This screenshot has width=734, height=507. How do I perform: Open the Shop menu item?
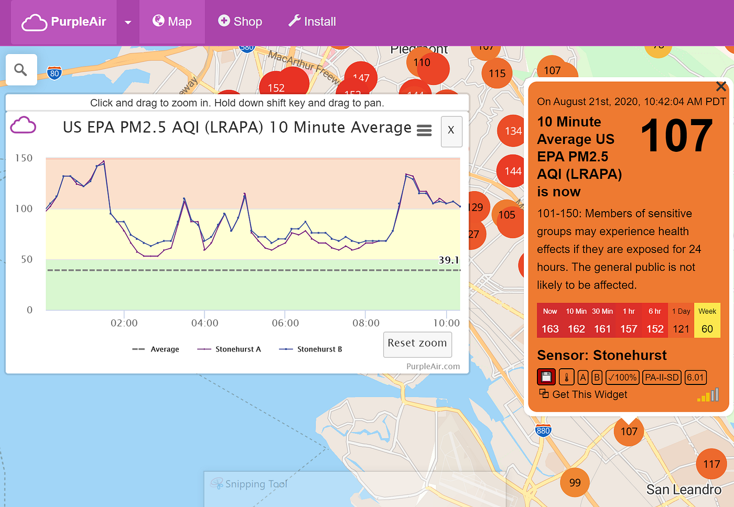[x=240, y=22]
